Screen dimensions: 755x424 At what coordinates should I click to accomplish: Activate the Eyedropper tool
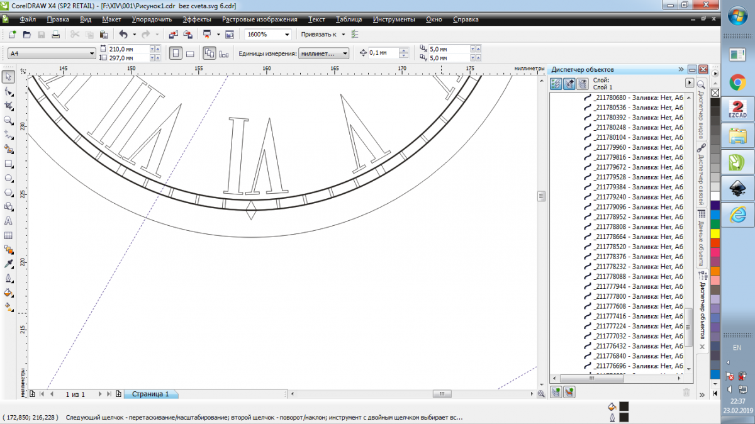click(x=9, y=264)
